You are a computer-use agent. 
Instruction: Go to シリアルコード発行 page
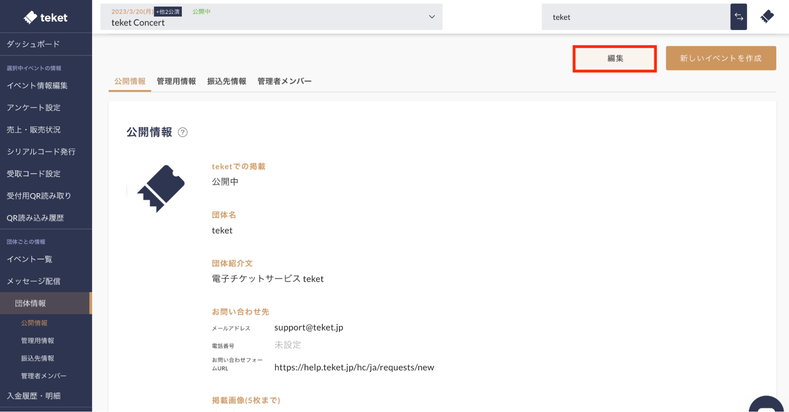pyautogui.click(x=41, y=152)
